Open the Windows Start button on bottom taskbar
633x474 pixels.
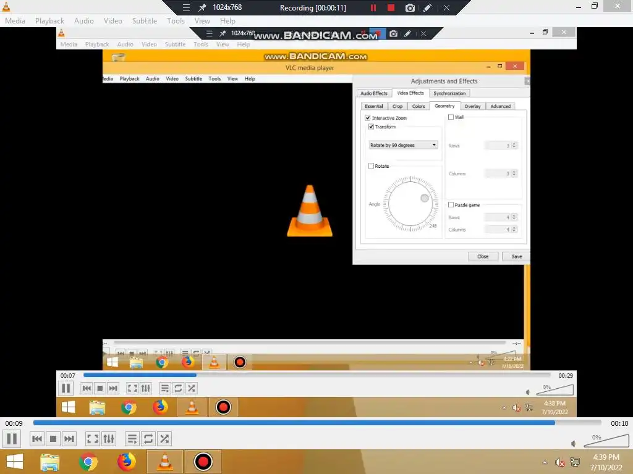click(15, 462)
